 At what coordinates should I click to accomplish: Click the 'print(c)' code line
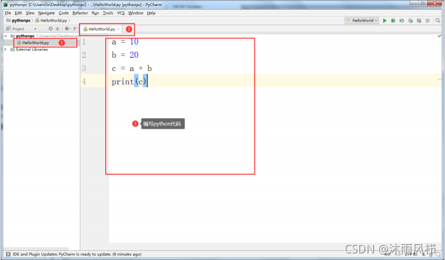pyautogui.click(x=129, y=82)
